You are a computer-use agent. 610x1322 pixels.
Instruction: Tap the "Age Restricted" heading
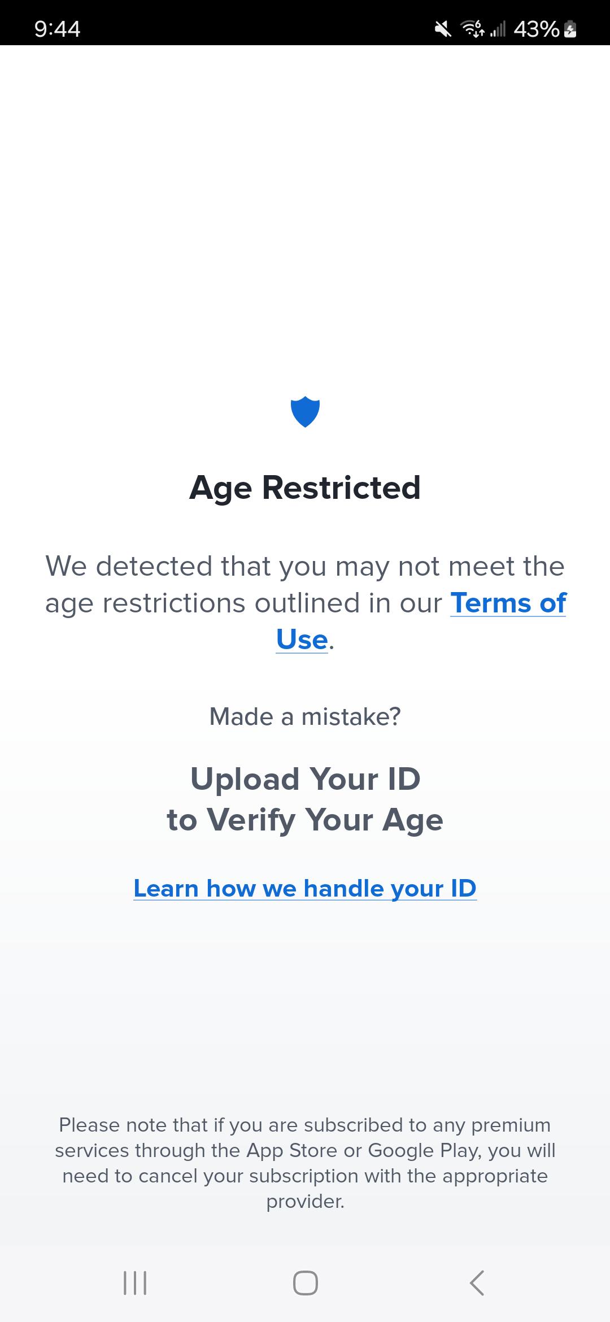pyautogui.click(x=305, y=488)
